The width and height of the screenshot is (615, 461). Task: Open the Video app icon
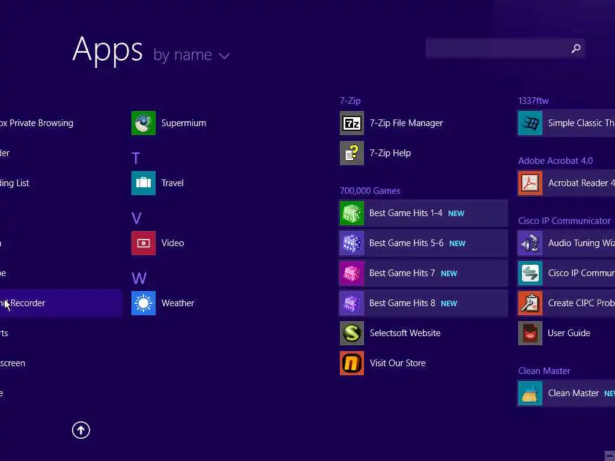pos(143,243)
